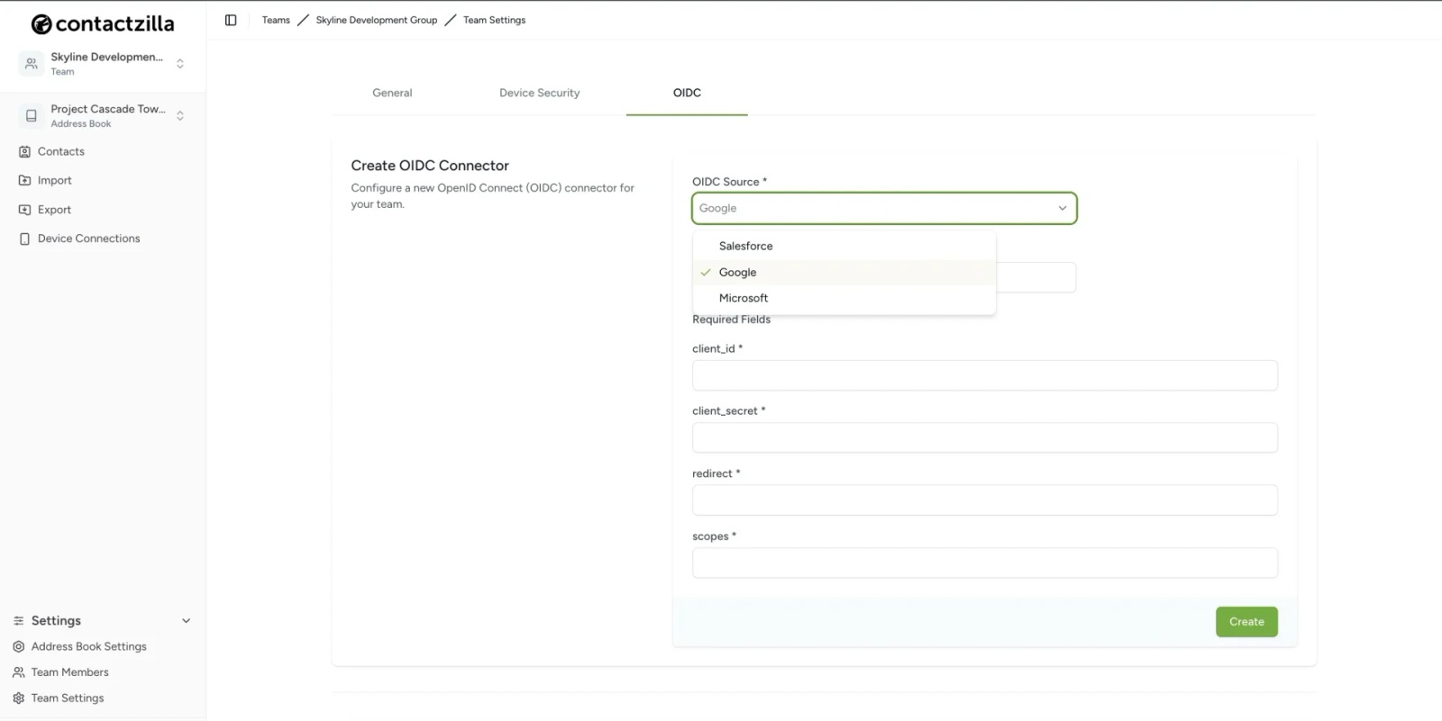Open Skyline Development Group breadcrumb

(376, 20)
